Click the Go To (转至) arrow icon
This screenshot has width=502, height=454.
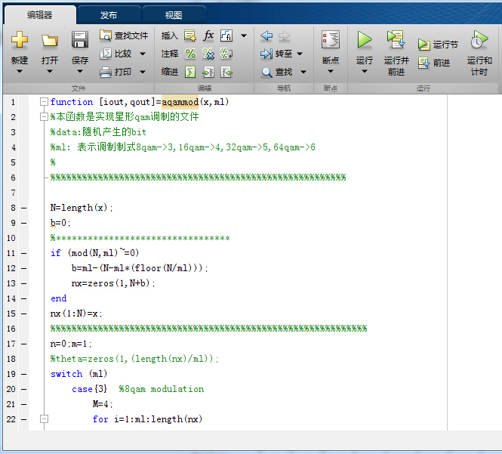[266, 54]
